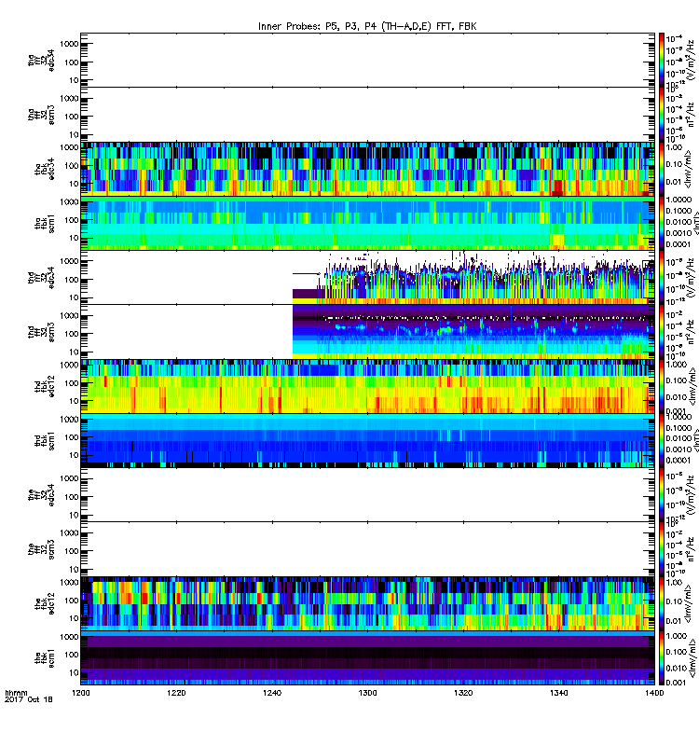The height and width of the screenshot is (746, 699).
Task: Click the "thd fbk edc12" panel label
Action: tap(45, 386)
